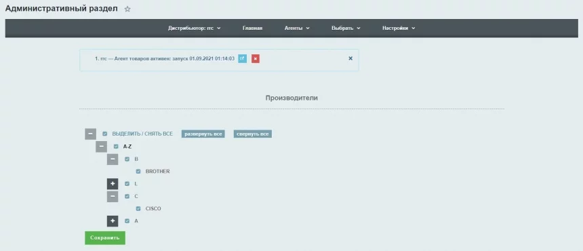
Task: Toggle the ВЫДЕЛИТЬ / СНЯТЬ ВСЕ checkbox
Action: (105, 134)
